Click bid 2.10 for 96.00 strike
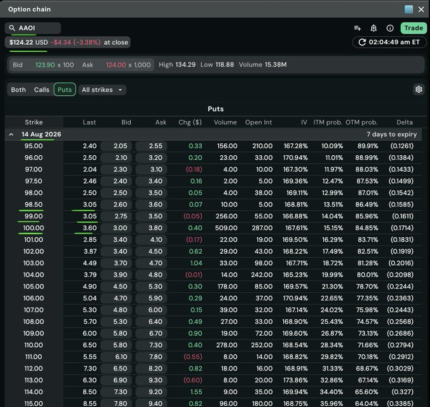The width and height of the screenshot is (430, 407). coord(116,158)
